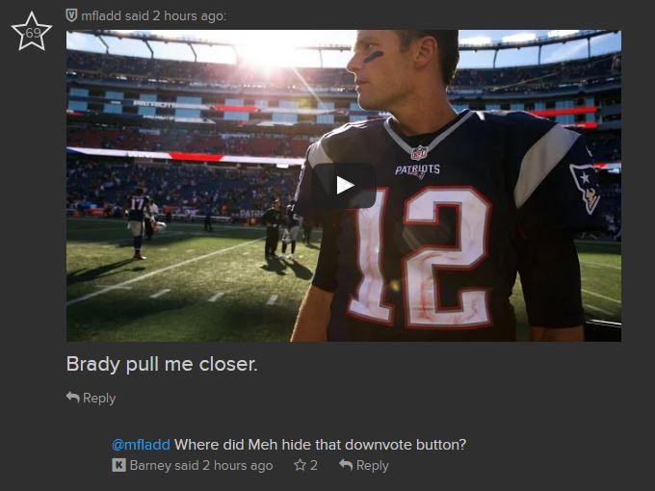This screenshot has height=491, width=655.
Task: Click the V badge icon beside mfladd
Action: point(71,15)
